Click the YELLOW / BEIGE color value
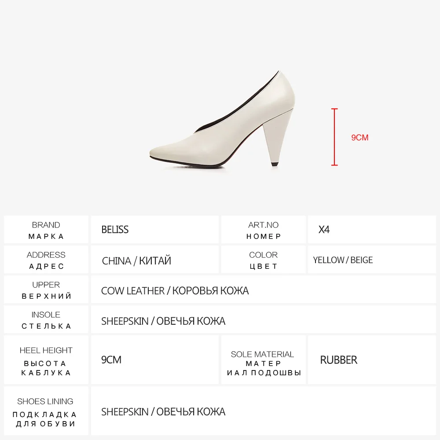Screen dimensions: 440x440 click(x=343, y=260)
